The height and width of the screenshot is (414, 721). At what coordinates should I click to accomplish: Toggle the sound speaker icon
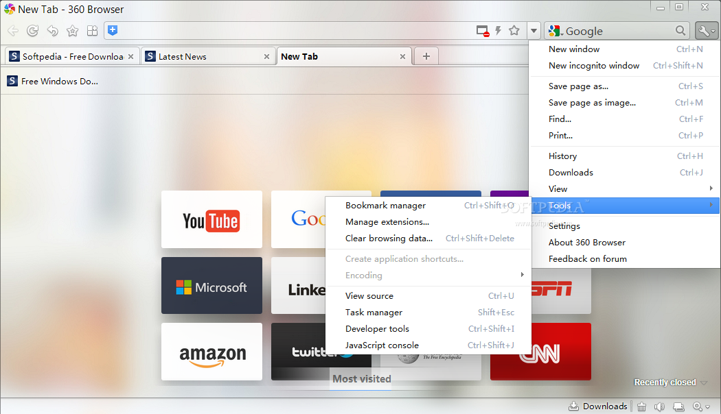(659, 406)
